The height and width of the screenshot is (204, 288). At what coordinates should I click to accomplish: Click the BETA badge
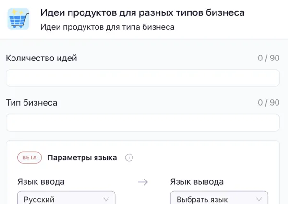(x=29, y=157)
